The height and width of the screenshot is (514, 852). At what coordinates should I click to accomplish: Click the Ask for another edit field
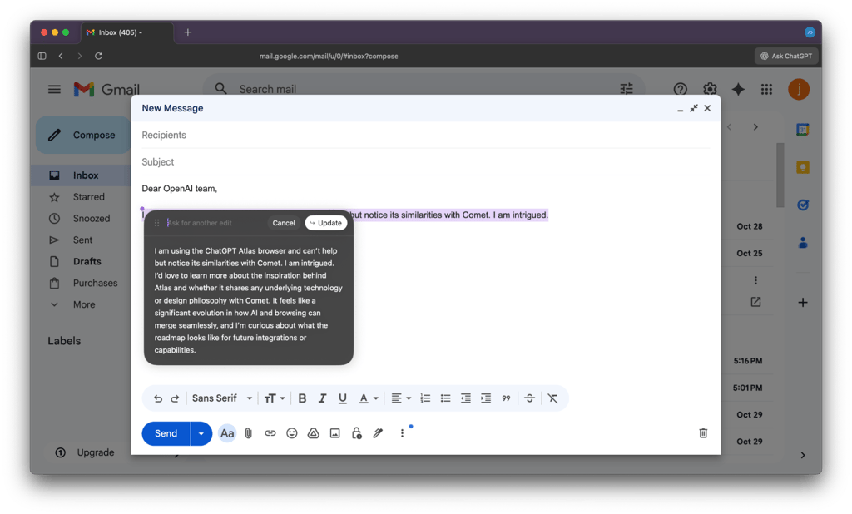pyautogui.click(x=215, y=223)
